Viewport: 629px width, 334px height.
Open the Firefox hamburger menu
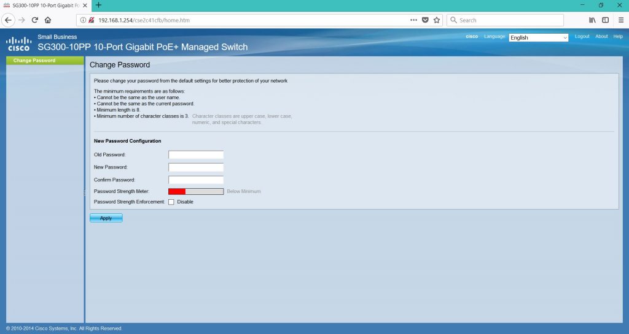[x=620, y=20]
